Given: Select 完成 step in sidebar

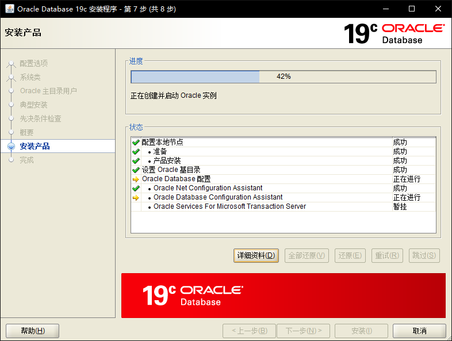Looking at the screenshot, I should pos(26,160).
